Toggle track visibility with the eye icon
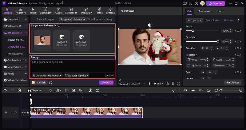Image resolution: width=246 pixels, height=130 pixels. [11, 112]
